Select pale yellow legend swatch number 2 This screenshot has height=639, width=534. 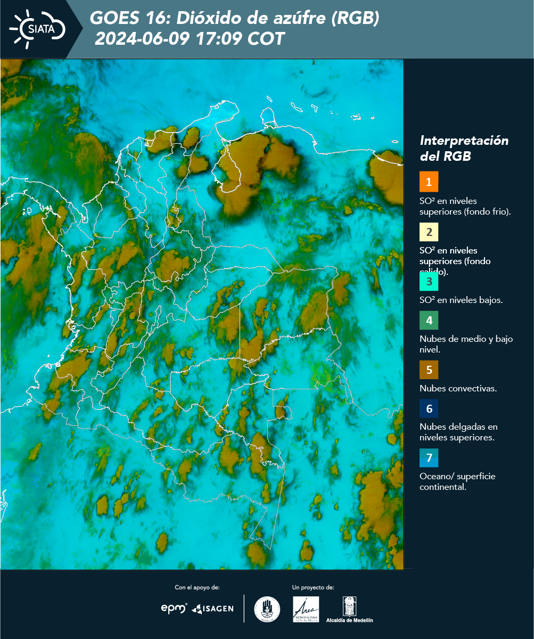[x=429, y=232]
